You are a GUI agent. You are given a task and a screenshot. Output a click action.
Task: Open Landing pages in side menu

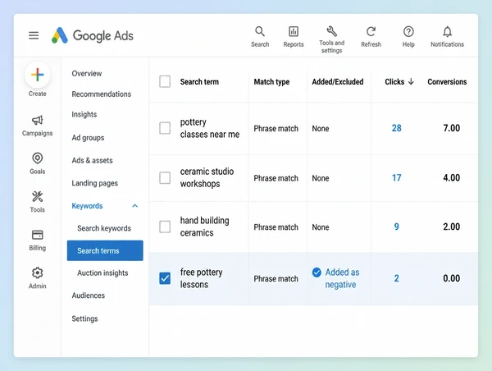coord(95,183)
